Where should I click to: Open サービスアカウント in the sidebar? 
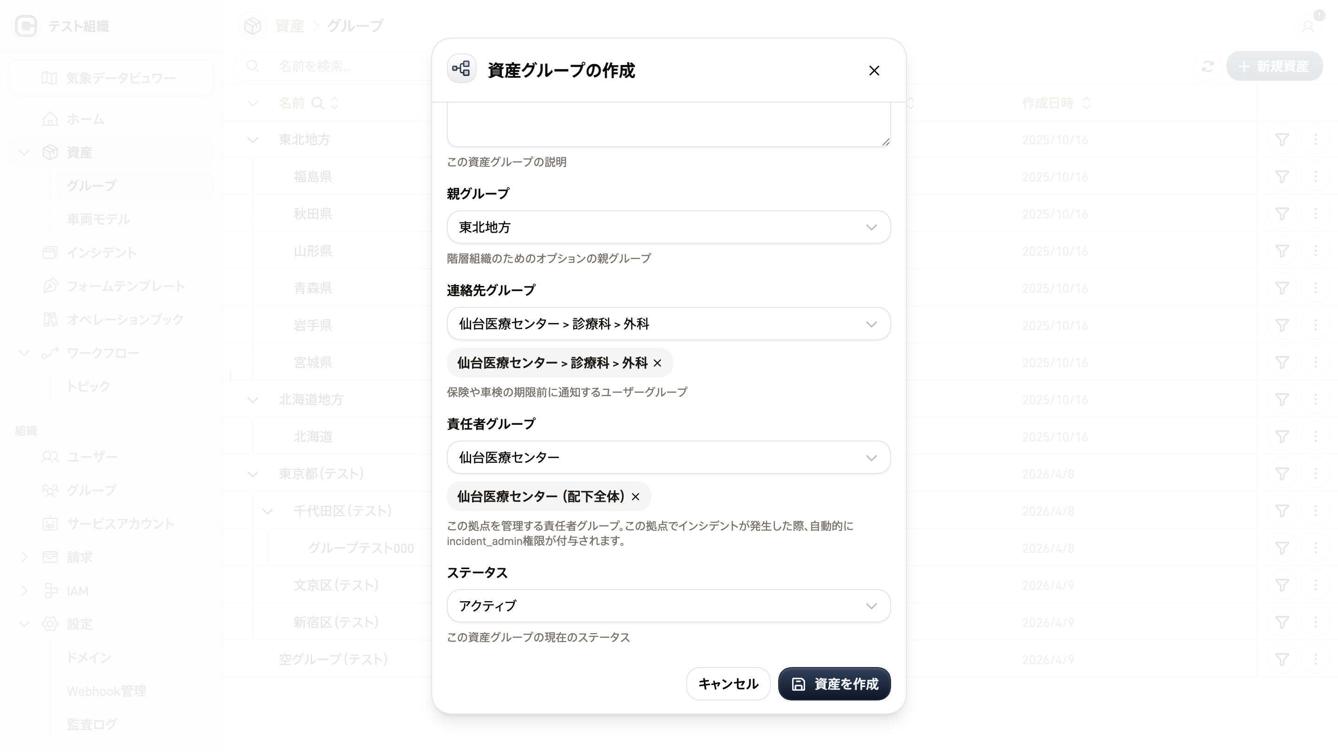coord(120,524)
